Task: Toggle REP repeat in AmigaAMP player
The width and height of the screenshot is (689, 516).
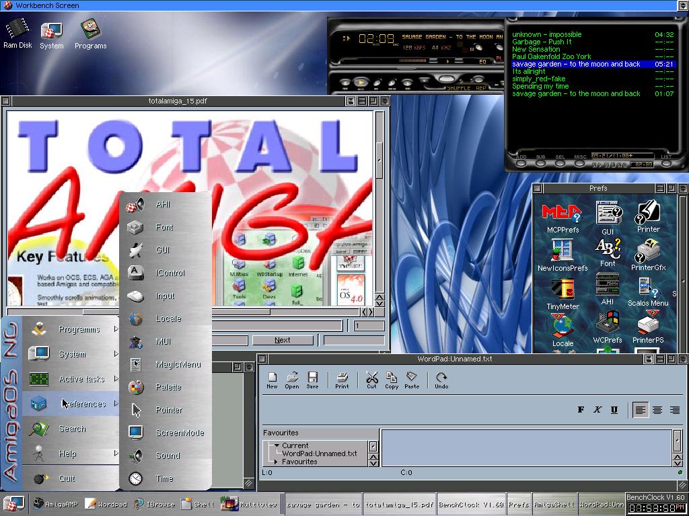Action: [480, 88]
